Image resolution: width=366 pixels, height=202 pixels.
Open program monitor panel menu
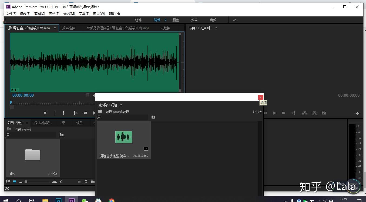tap(216, 28)
